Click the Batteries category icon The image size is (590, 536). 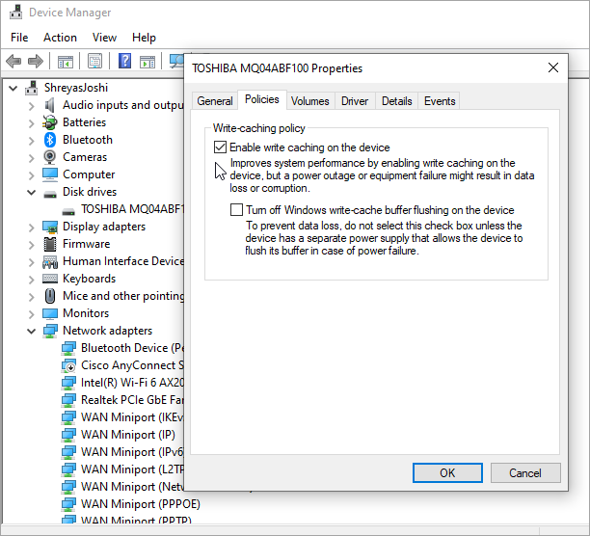point(50,122)
